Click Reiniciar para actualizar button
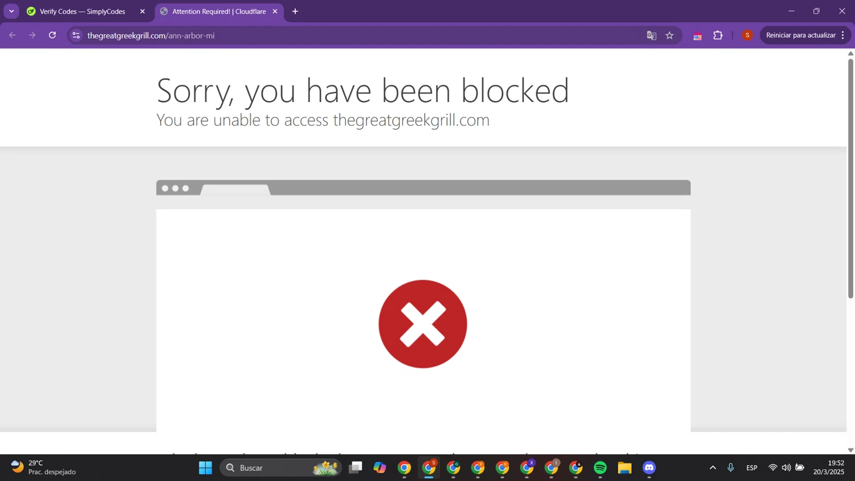 coord(800,35)
